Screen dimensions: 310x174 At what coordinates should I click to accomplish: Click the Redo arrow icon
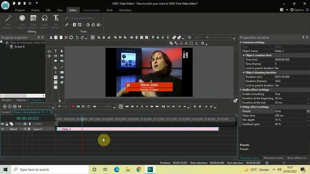(82, 38)
